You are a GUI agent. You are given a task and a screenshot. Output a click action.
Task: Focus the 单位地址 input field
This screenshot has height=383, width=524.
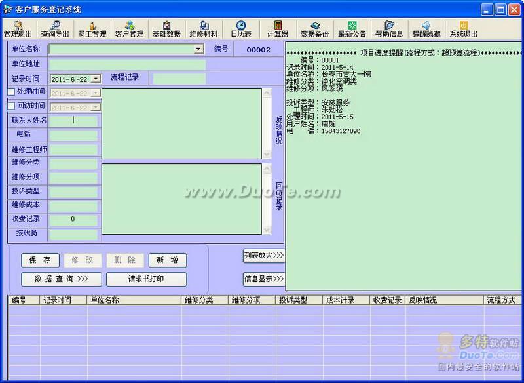pos(127,64)
